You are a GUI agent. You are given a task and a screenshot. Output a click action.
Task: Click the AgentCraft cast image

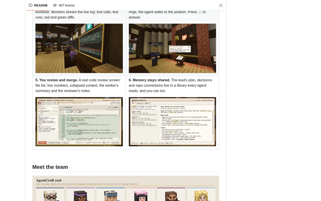click(x=126, y=188)
